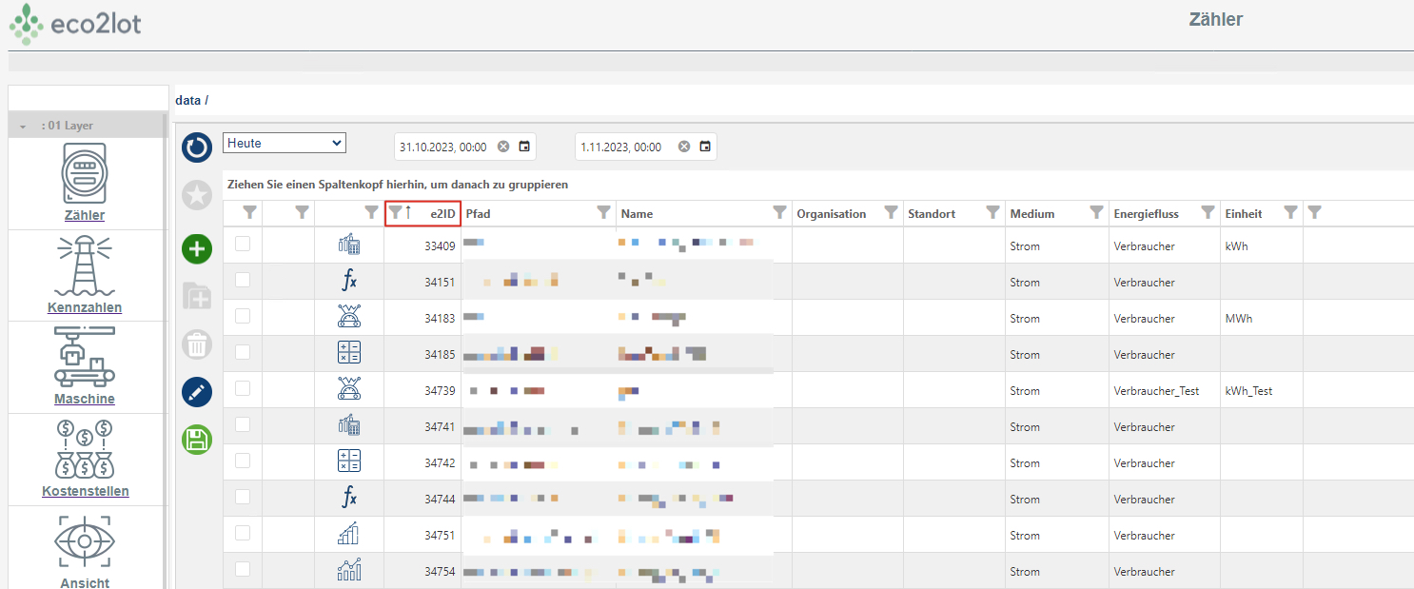Check the checkbox for row 33409
Image resolution: width=1414 pixels, height=589 pixels.
tap(243, 244)
